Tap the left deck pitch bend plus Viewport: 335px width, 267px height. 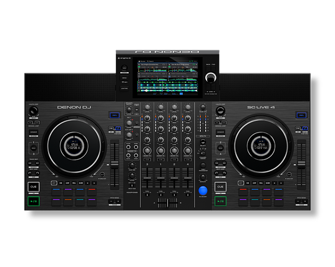(118, 201)
